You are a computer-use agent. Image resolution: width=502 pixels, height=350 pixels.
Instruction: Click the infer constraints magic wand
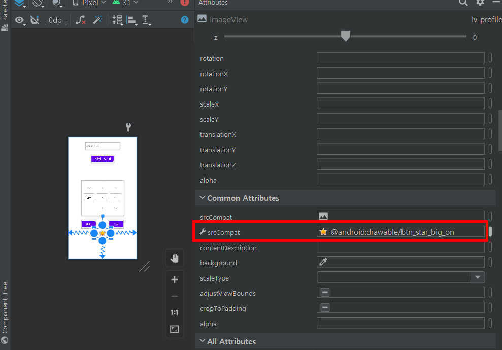coord(97,20)
